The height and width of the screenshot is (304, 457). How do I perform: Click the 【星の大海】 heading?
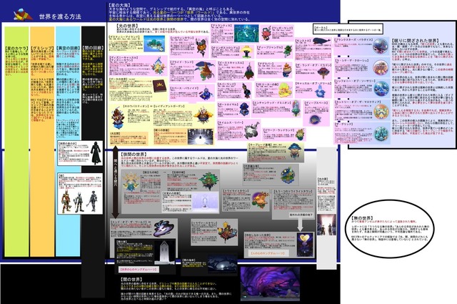coord(120,5)
